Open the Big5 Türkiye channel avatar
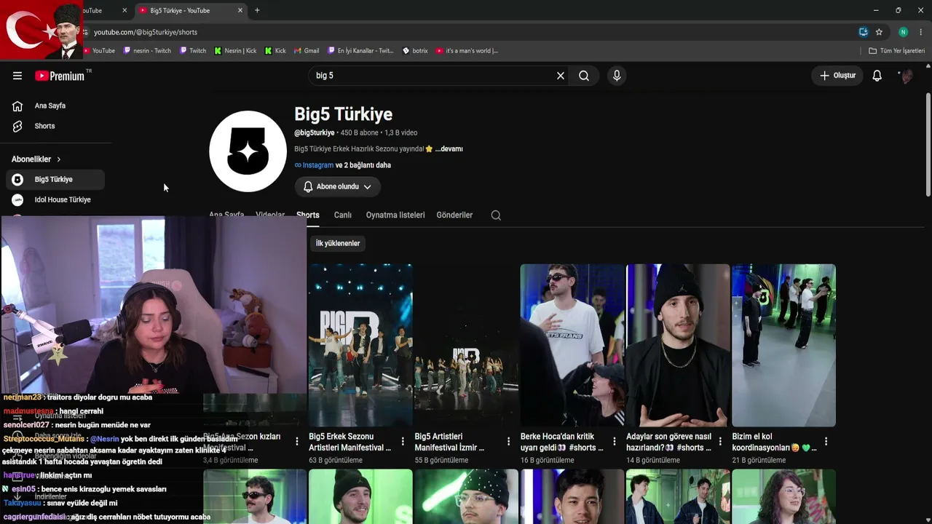Viewport: 932px width, 524px height. [x=248, y=151]
